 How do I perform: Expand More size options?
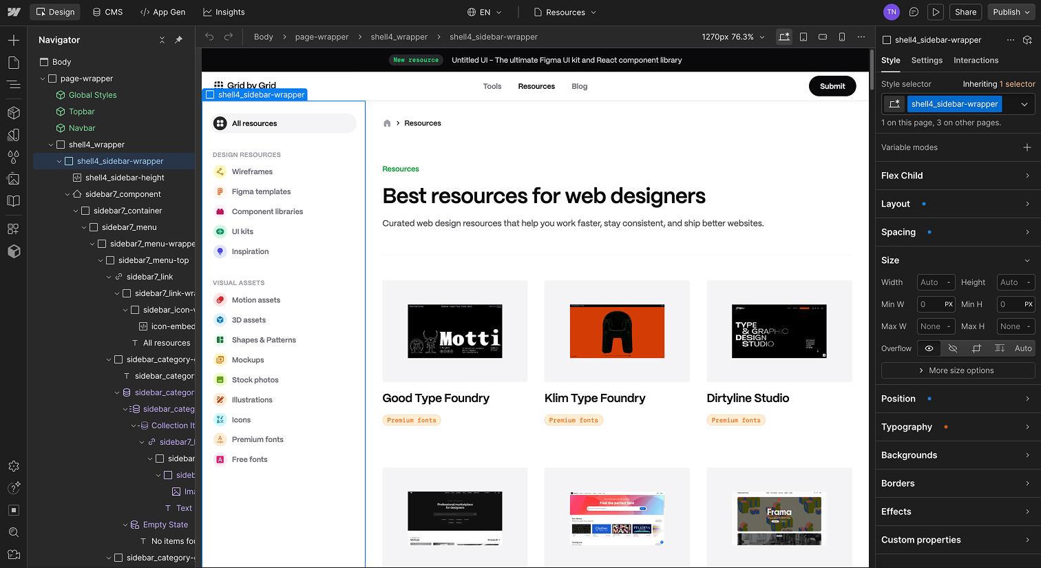(x=958, y=370)
